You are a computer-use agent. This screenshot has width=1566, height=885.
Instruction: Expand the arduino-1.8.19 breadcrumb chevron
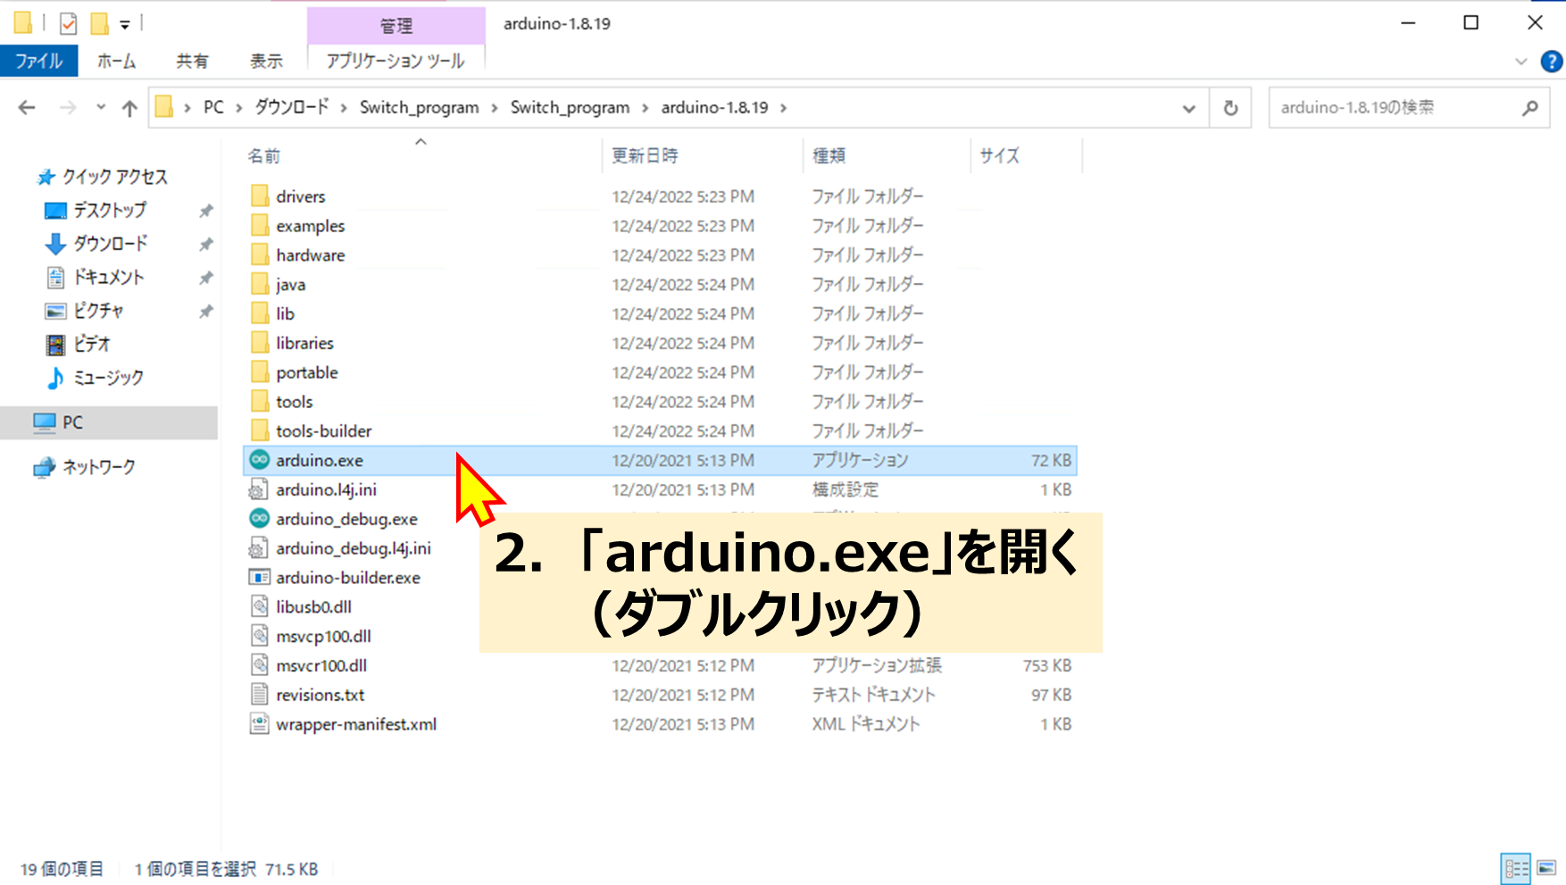point(784,108)
